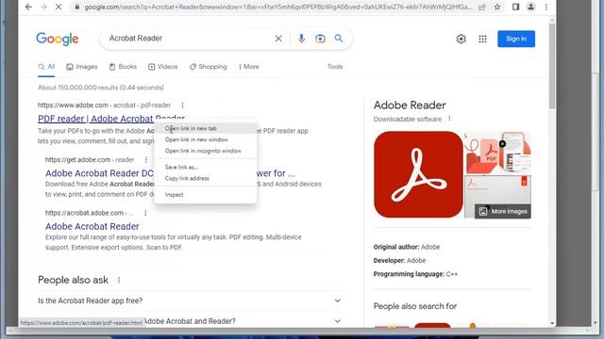The height and width of the screenshot is (339, 604).
Task: Click the Sign in button
Action: click(516, 39)
